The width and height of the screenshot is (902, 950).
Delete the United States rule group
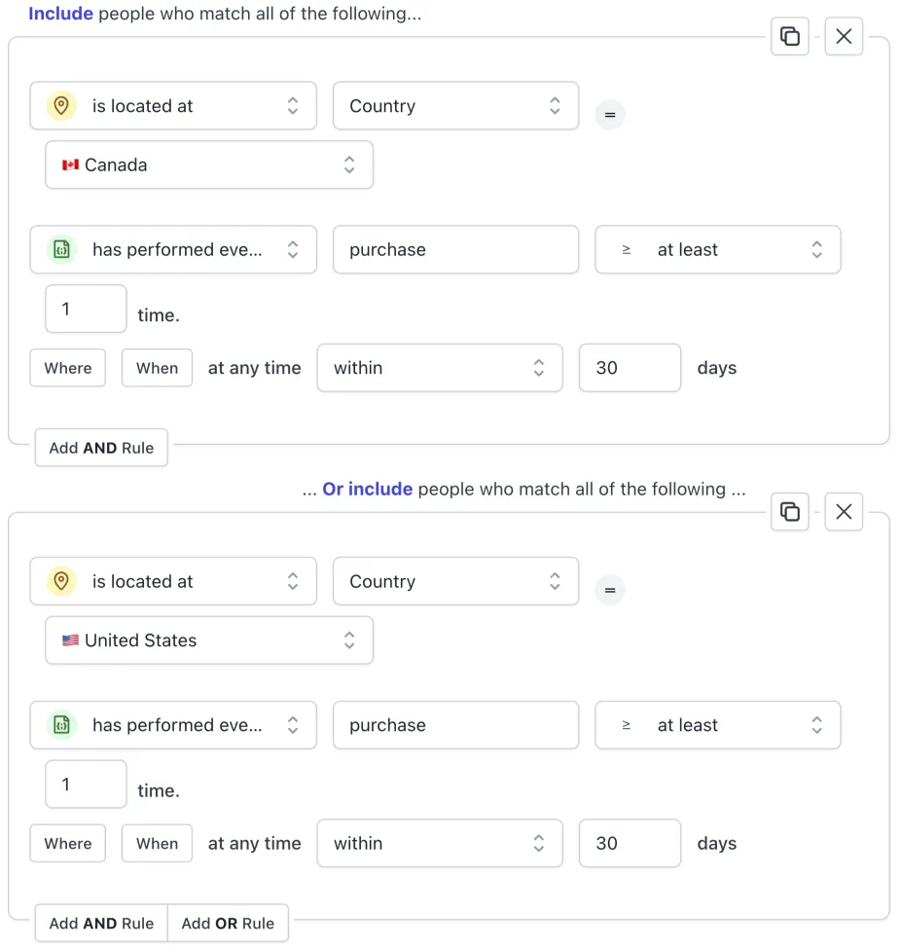pyautogui.click(x=844, y=512)
